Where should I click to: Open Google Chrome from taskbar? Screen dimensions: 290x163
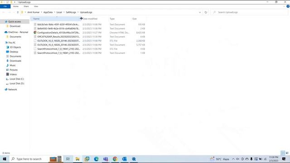(115, 159)
